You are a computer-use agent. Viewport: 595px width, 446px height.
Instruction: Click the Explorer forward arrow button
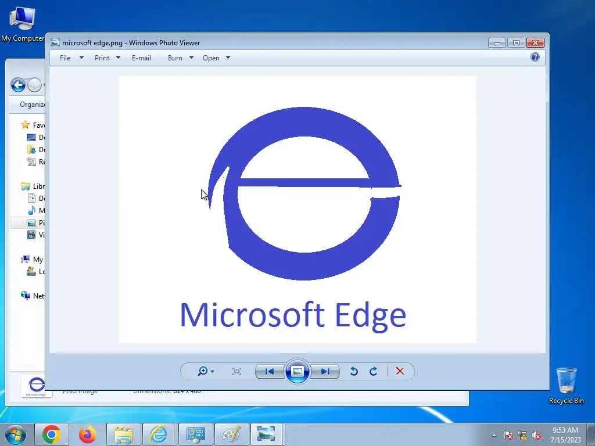point(34,85)
